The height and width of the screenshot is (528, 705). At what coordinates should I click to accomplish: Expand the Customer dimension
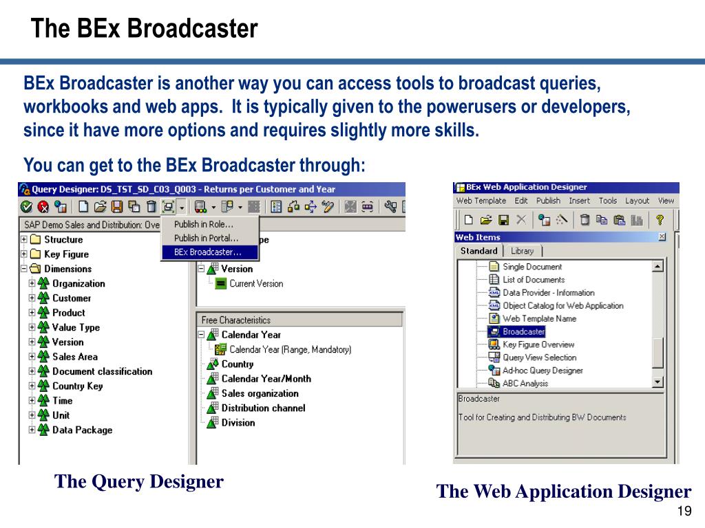32,298
